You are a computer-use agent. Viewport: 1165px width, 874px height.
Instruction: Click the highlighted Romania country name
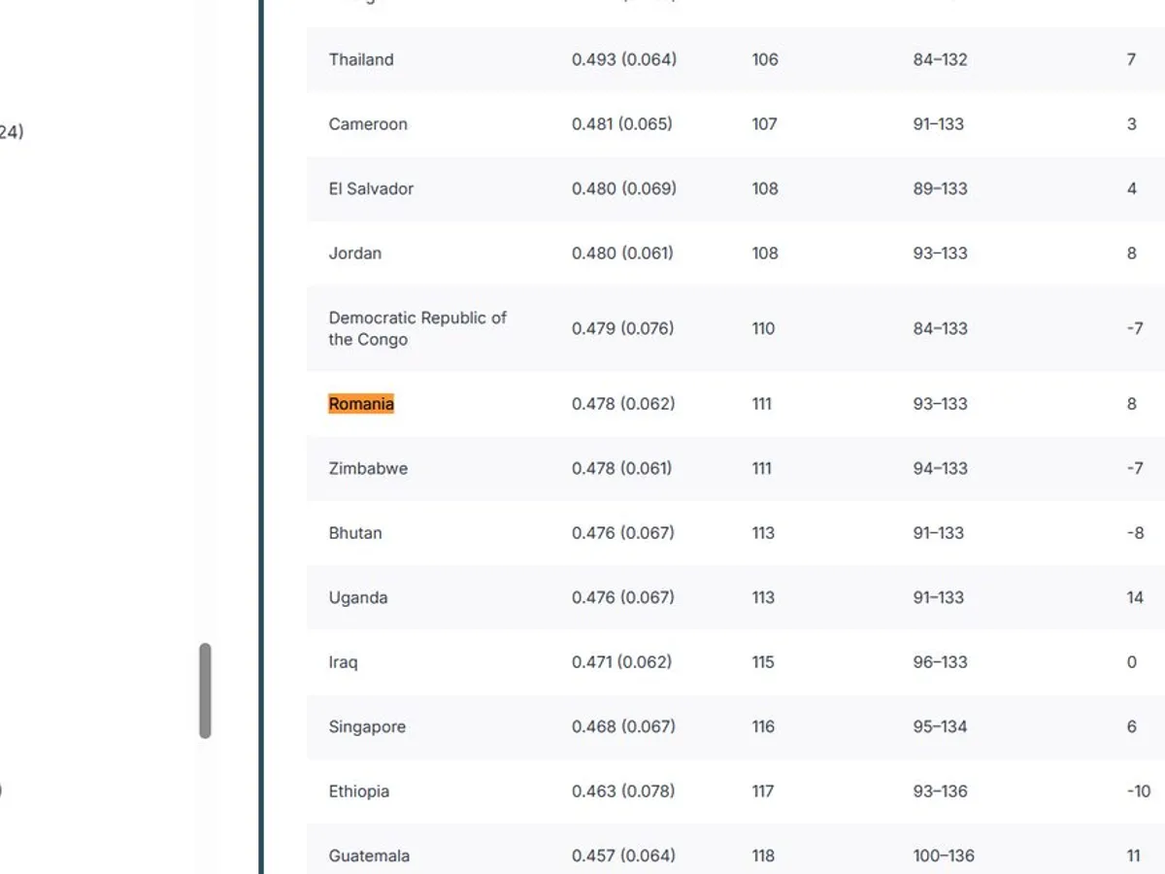coord(361,404)
